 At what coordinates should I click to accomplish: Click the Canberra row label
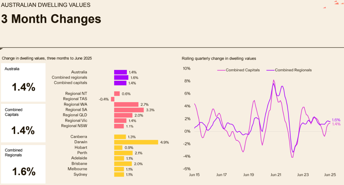click(79, 137)
